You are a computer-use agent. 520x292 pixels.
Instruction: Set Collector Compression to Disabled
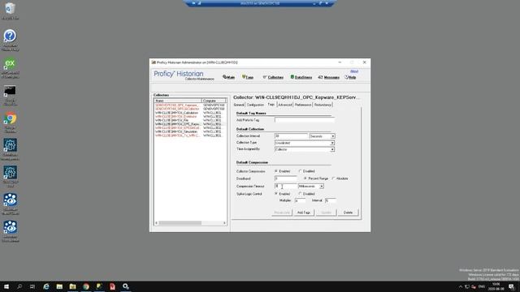(300, 171)
